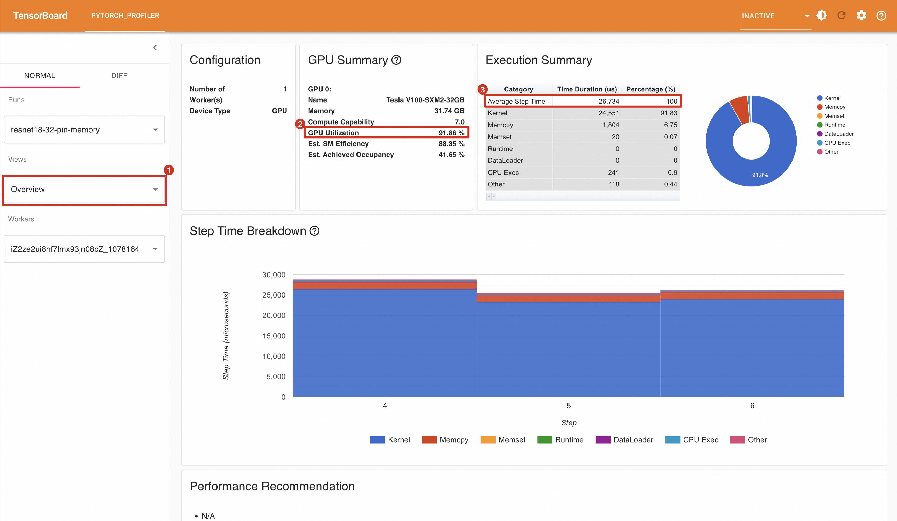The height and width of the screenshot is (521, 897).
Task: Open the Runs dropdown resnet18-32-pin-memory
Action: pyautogui.click(x=84, y=129)
